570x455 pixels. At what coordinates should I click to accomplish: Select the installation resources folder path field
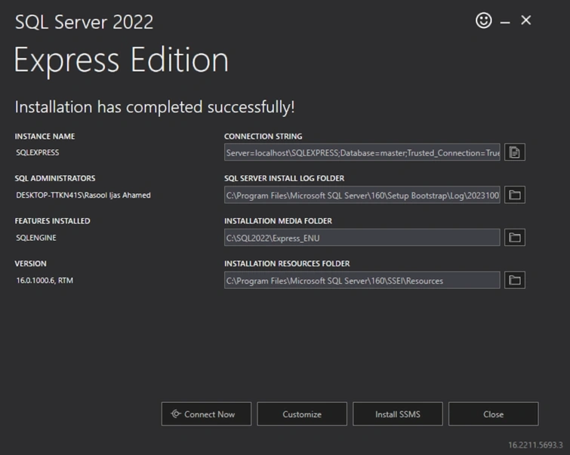pyautogui.click(x=362, y=280)
